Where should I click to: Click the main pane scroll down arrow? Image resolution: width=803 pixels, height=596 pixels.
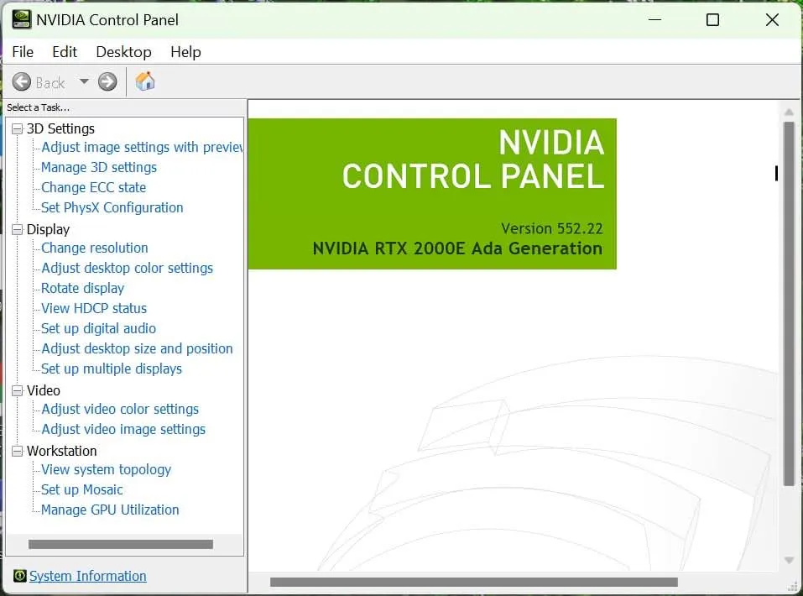[x=790, y=561]
